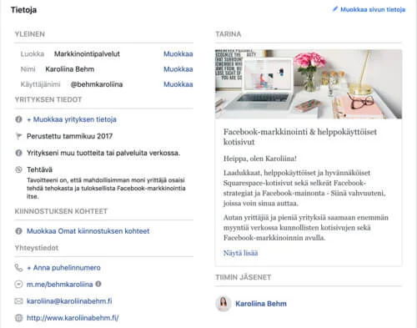The height and width of the screenshot is (328, 417).
Task: Click the KIINNOSTUKSEN KOHTEET section heading
Action: [x=61, y=211]
